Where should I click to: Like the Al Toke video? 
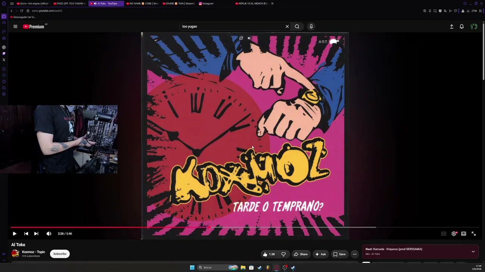(269, 254)
